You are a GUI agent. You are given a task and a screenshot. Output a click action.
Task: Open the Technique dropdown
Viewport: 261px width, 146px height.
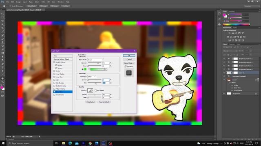click(92, 77)
